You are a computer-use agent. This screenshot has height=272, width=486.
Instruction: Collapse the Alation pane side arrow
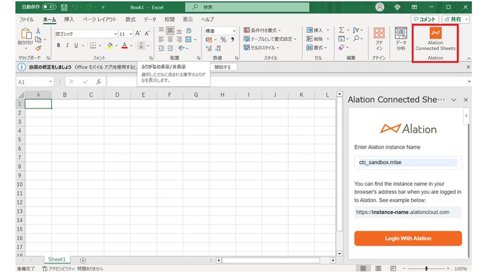(466, 116)
